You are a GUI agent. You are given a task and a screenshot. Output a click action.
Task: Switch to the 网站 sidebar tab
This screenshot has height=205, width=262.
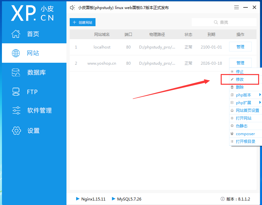click(34, 53)
